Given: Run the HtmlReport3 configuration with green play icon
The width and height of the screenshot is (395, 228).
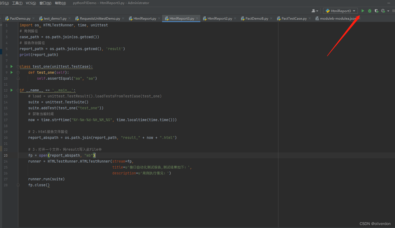Looking at the screenshot, I should click(x=363, y=11).
